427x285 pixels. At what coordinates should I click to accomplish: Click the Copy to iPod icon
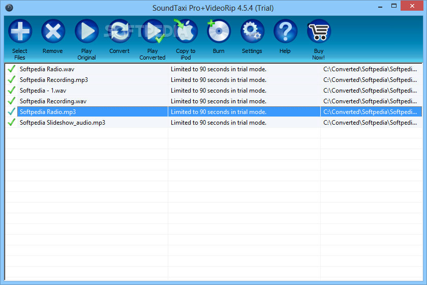[186, 31]
